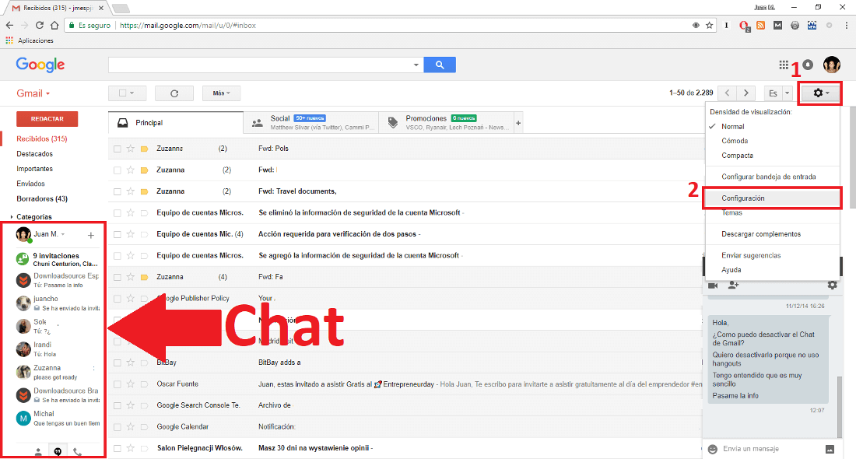Open Destacados folder
This screenshot has width=856, height=459.
(34, 154)
